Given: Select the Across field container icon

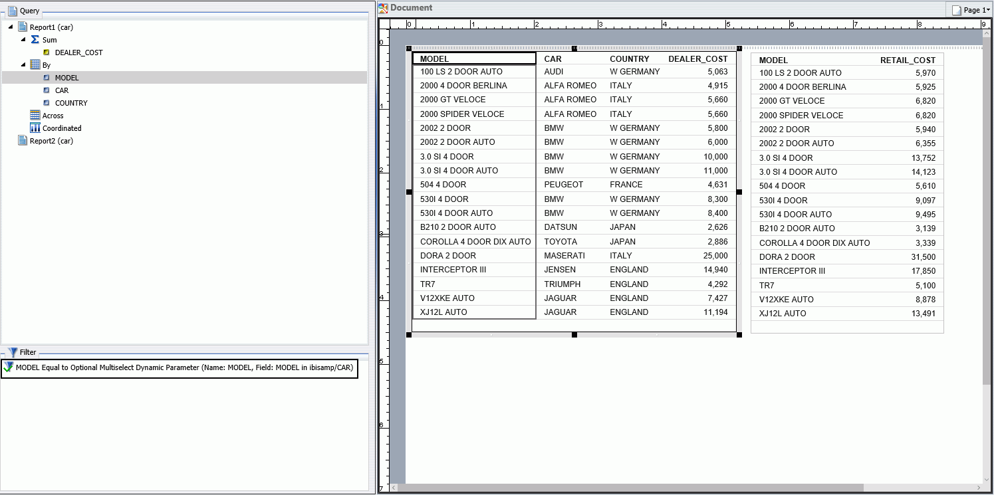Looking at the screenshot, I should [x=37, y=115].
